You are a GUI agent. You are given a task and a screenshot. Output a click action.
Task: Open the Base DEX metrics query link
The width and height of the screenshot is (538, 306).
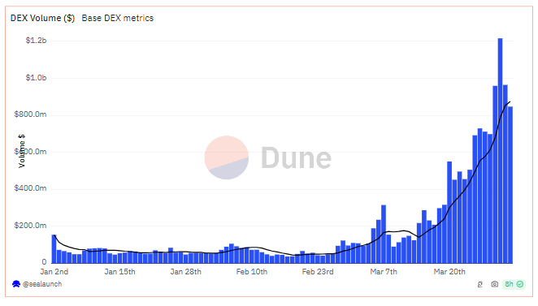point(118,18)
